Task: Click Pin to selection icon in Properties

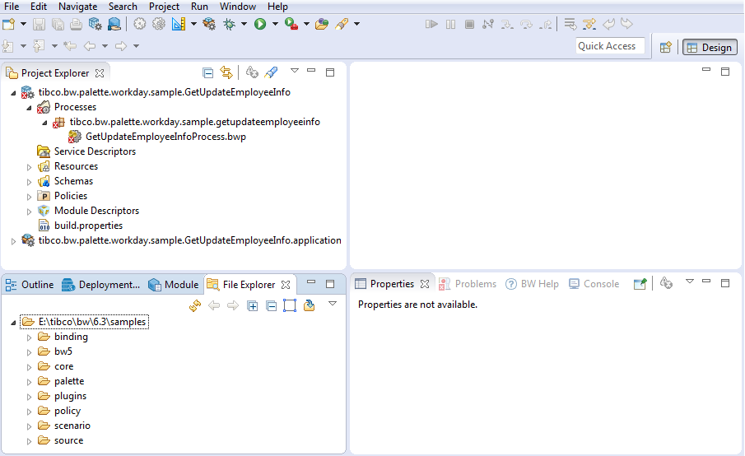Action: (640, 284)
